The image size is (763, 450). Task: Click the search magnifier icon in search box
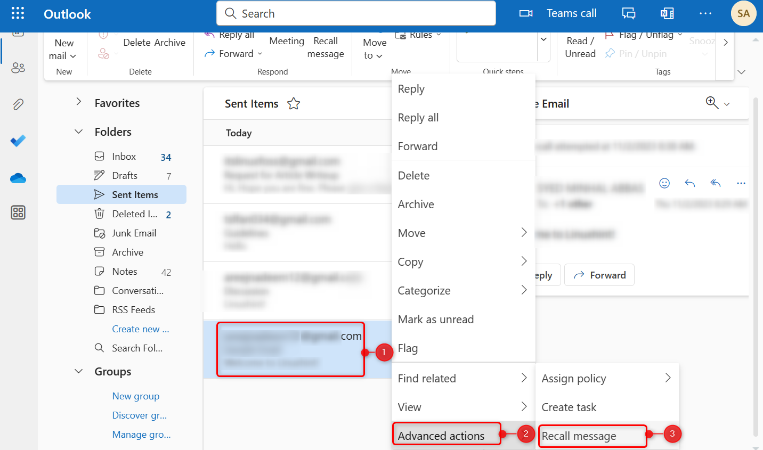(x=231, y=13)
